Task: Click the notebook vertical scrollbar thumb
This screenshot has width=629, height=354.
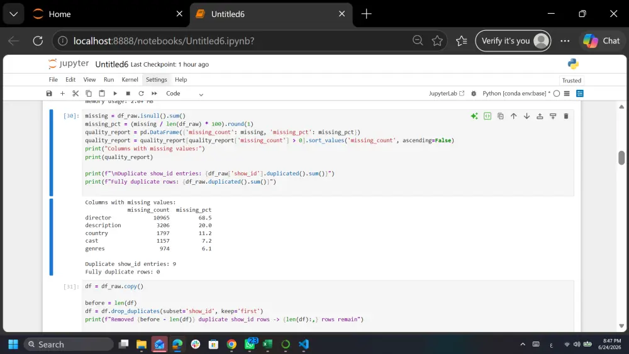Action: 621,158
